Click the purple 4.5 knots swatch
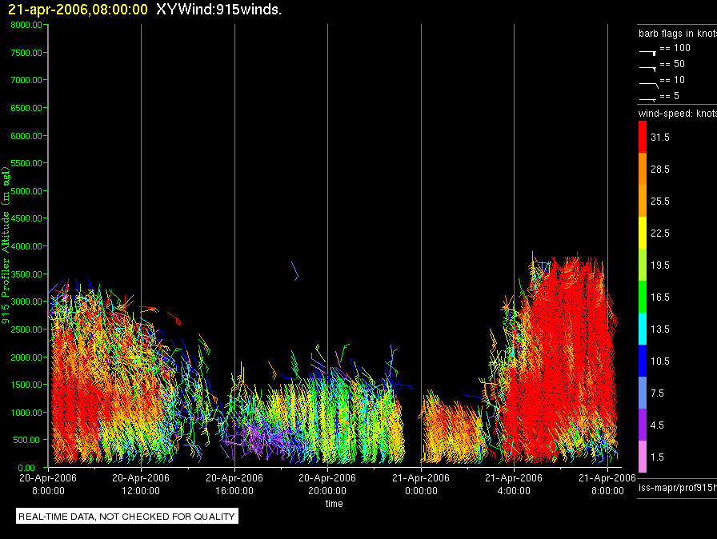The image size is (717, 539). click(x=643, y=425)
